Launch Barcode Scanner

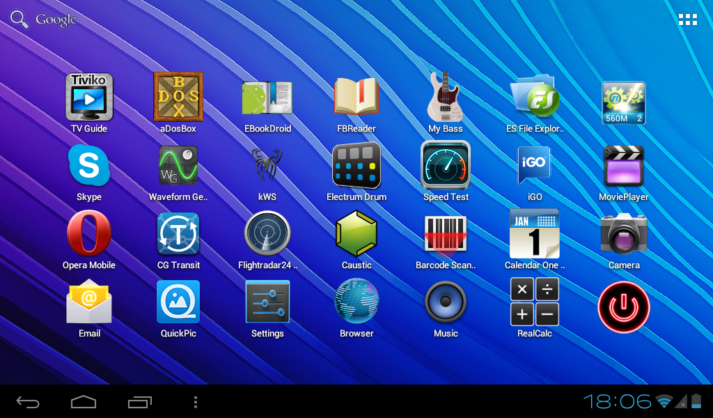click(446, 235)
